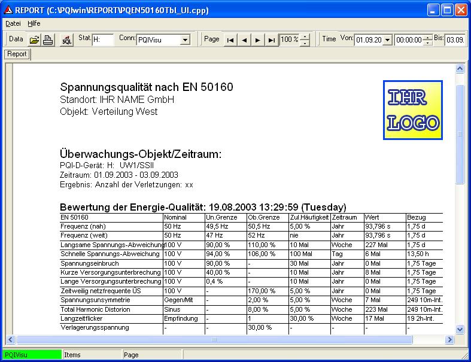
Task: Expand the Conn PQIVisu dropdown
Action: (x=186, y=39)
